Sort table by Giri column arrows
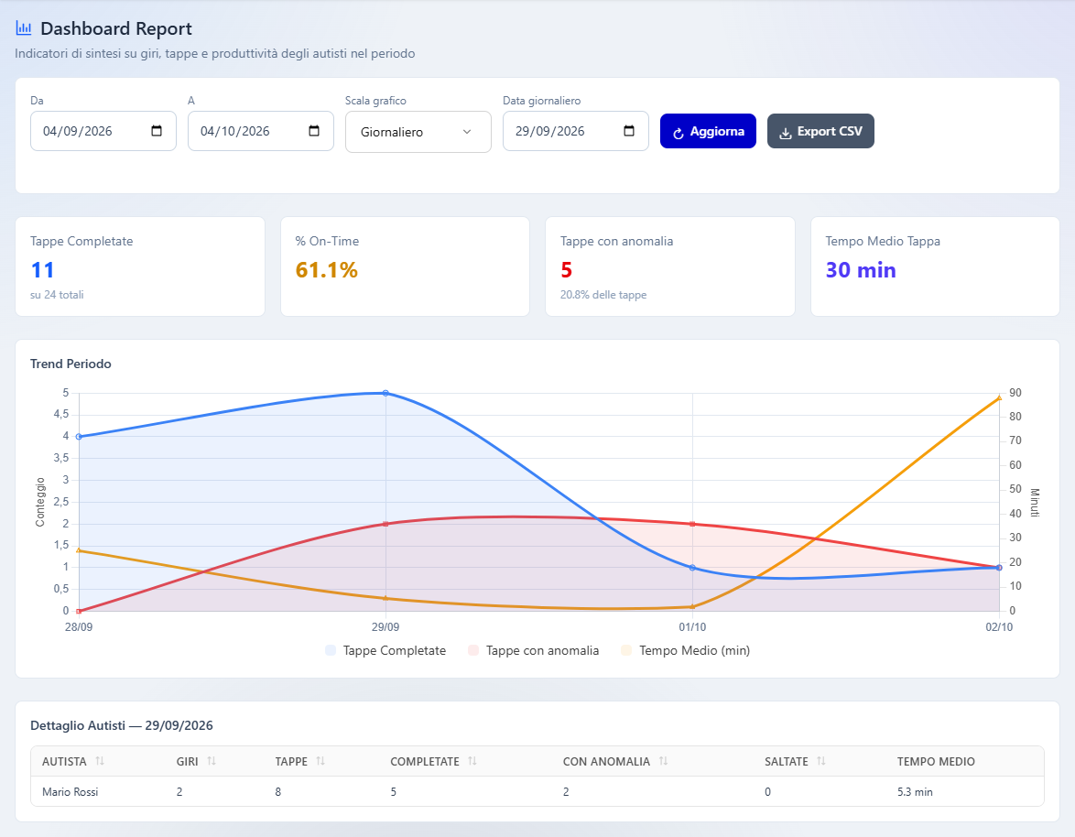The width and height of the screenshot is (1075, 837). [212, 761]
